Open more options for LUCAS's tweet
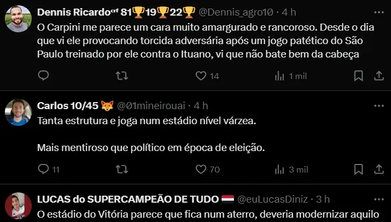The height and width of the screenshot is (222, 391). [x=379, y=199]
